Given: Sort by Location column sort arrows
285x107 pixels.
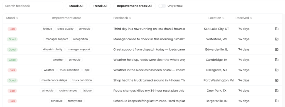Looking at the screenshot, I should tap(223, 18).
